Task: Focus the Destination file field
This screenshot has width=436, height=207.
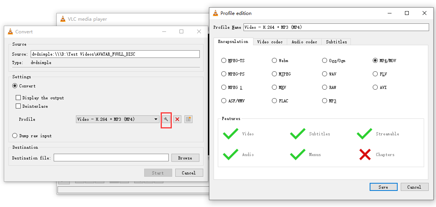Action: [111, 158]
